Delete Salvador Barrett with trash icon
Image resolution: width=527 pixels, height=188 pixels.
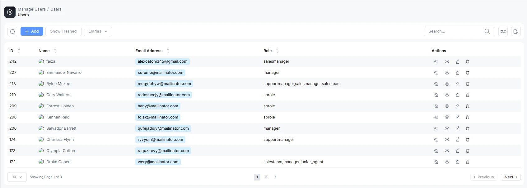pos(468,128)
